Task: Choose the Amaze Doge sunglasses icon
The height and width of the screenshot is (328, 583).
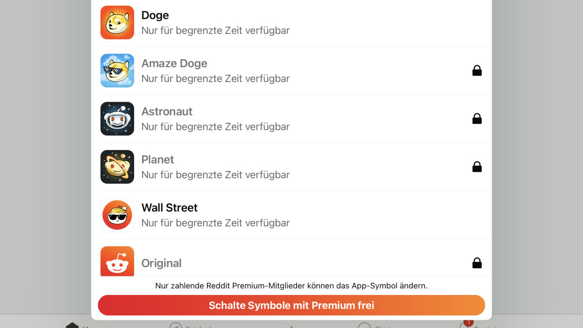Action: [117, 70]
